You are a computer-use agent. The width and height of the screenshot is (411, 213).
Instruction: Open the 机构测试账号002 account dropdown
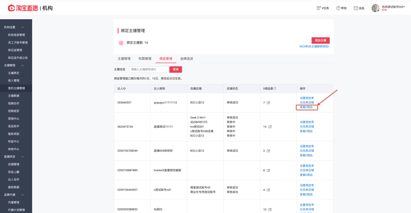pos(394,7)
